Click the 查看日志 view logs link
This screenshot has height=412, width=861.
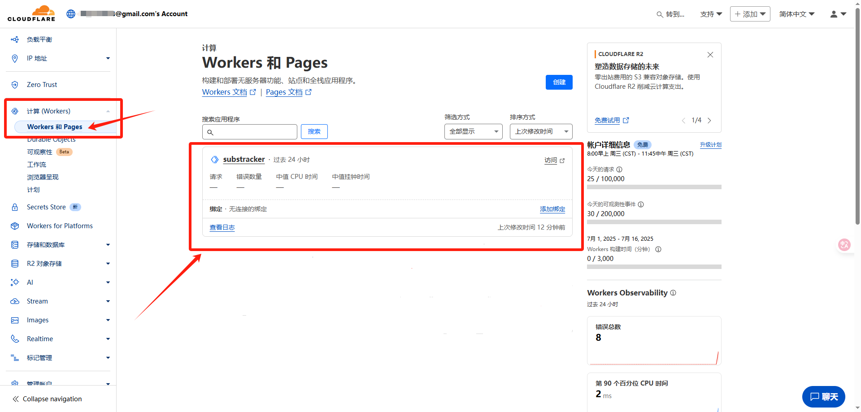222,227
